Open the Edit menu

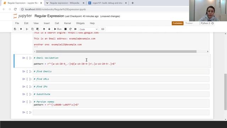pos(26,23)
